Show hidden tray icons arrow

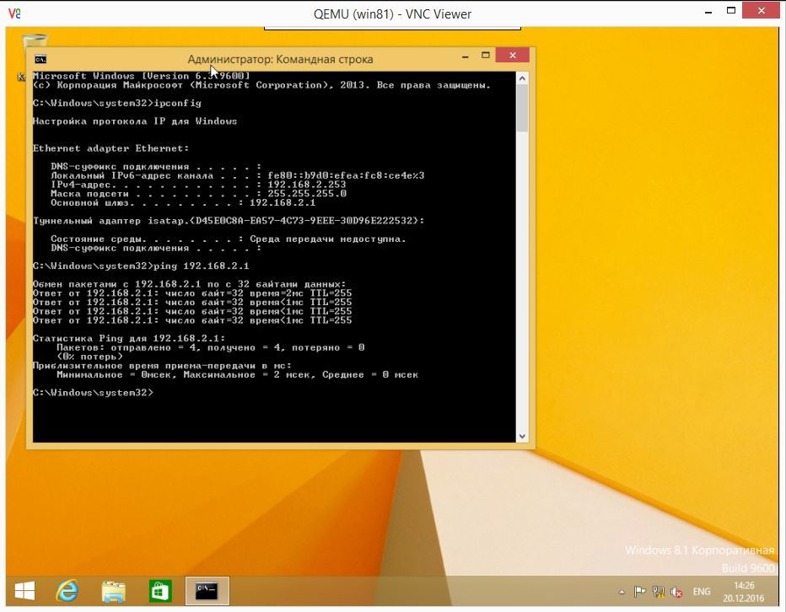(x=622, y=592)
